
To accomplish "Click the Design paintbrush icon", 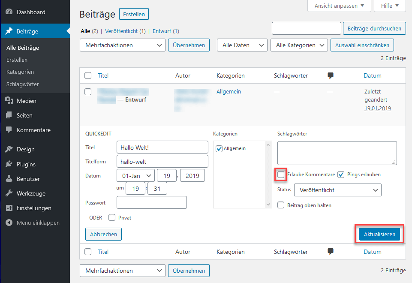I will click(9, 149).
